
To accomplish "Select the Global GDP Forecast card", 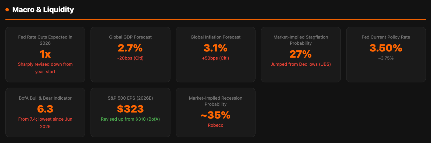I will pyautogui.click(x=130, y=54).
